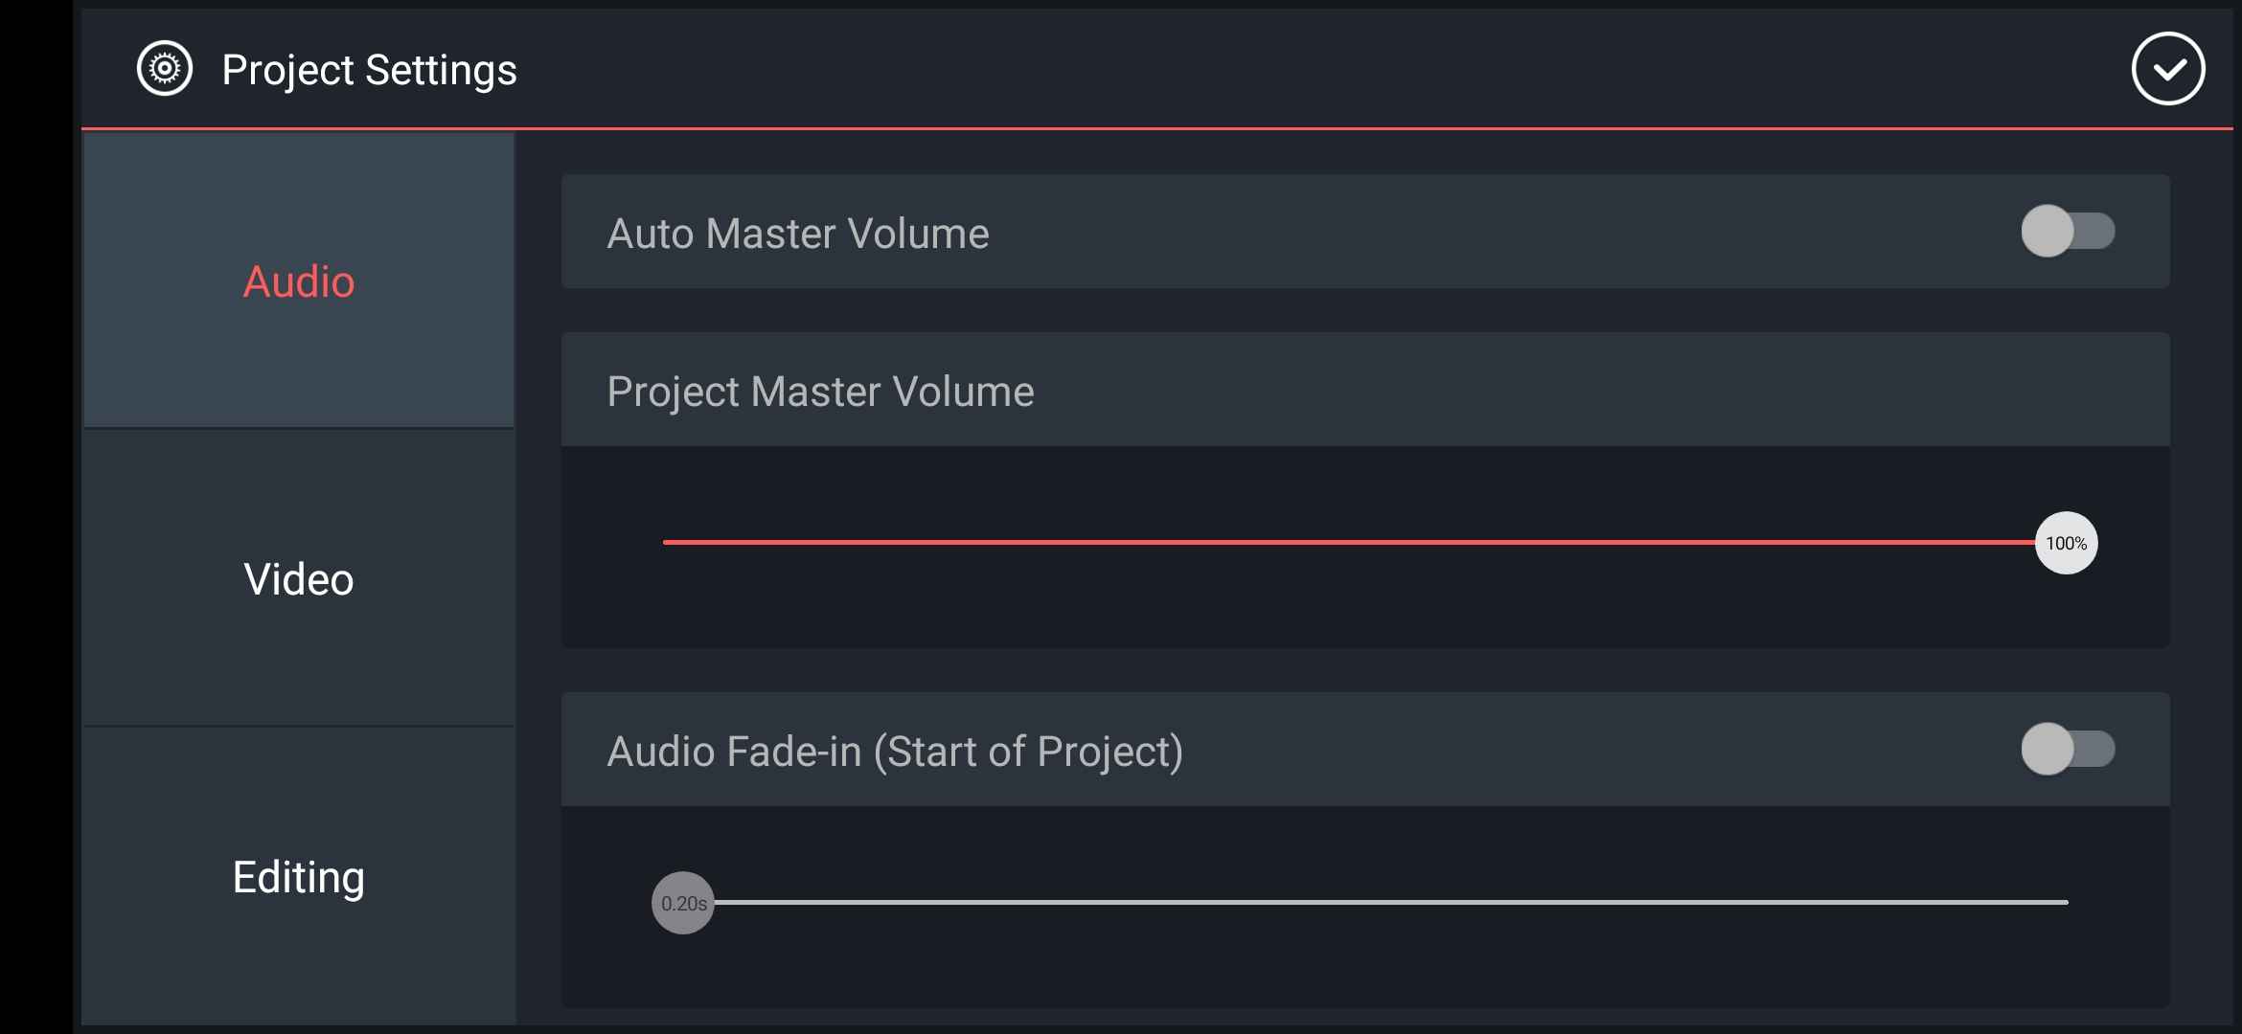Click the Auto Master Volume label
The image size is (2242, 1034).
point(798,234)
